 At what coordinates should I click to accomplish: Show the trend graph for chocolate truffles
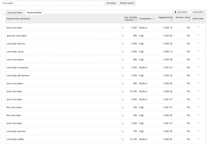click(x=123, y=139)
